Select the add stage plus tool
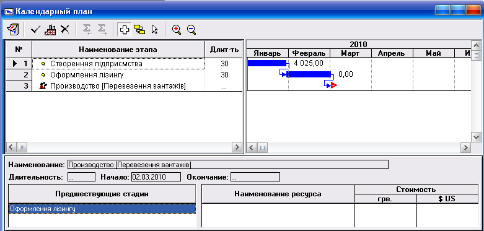 pos(125,30)
